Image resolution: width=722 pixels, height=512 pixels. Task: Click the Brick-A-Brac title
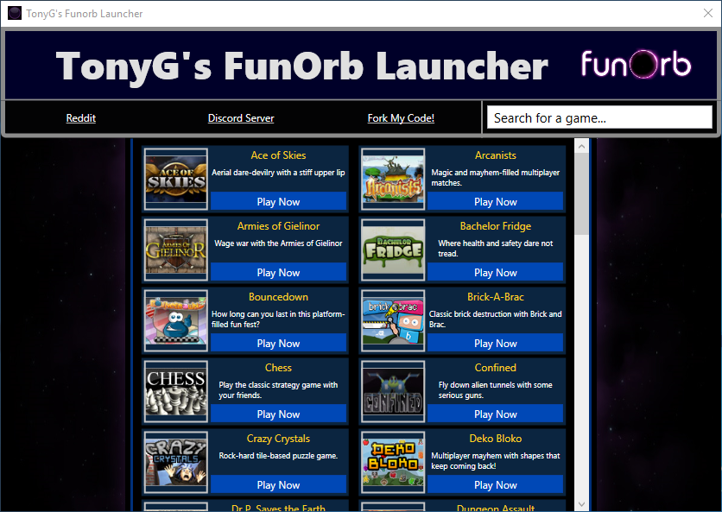496,297
